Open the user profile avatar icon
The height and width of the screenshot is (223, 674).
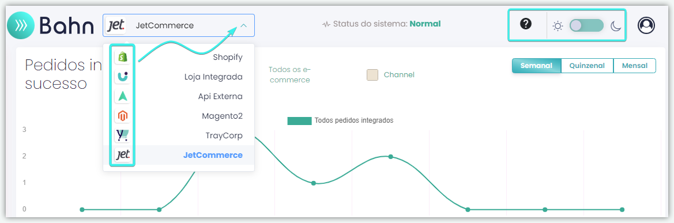coord(646,25)
